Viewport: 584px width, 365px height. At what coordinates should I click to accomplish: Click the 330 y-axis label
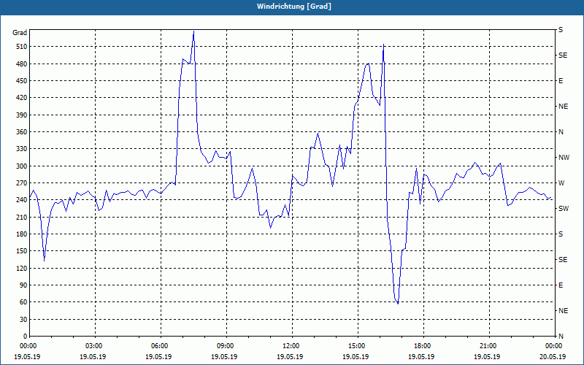(22, 149)
